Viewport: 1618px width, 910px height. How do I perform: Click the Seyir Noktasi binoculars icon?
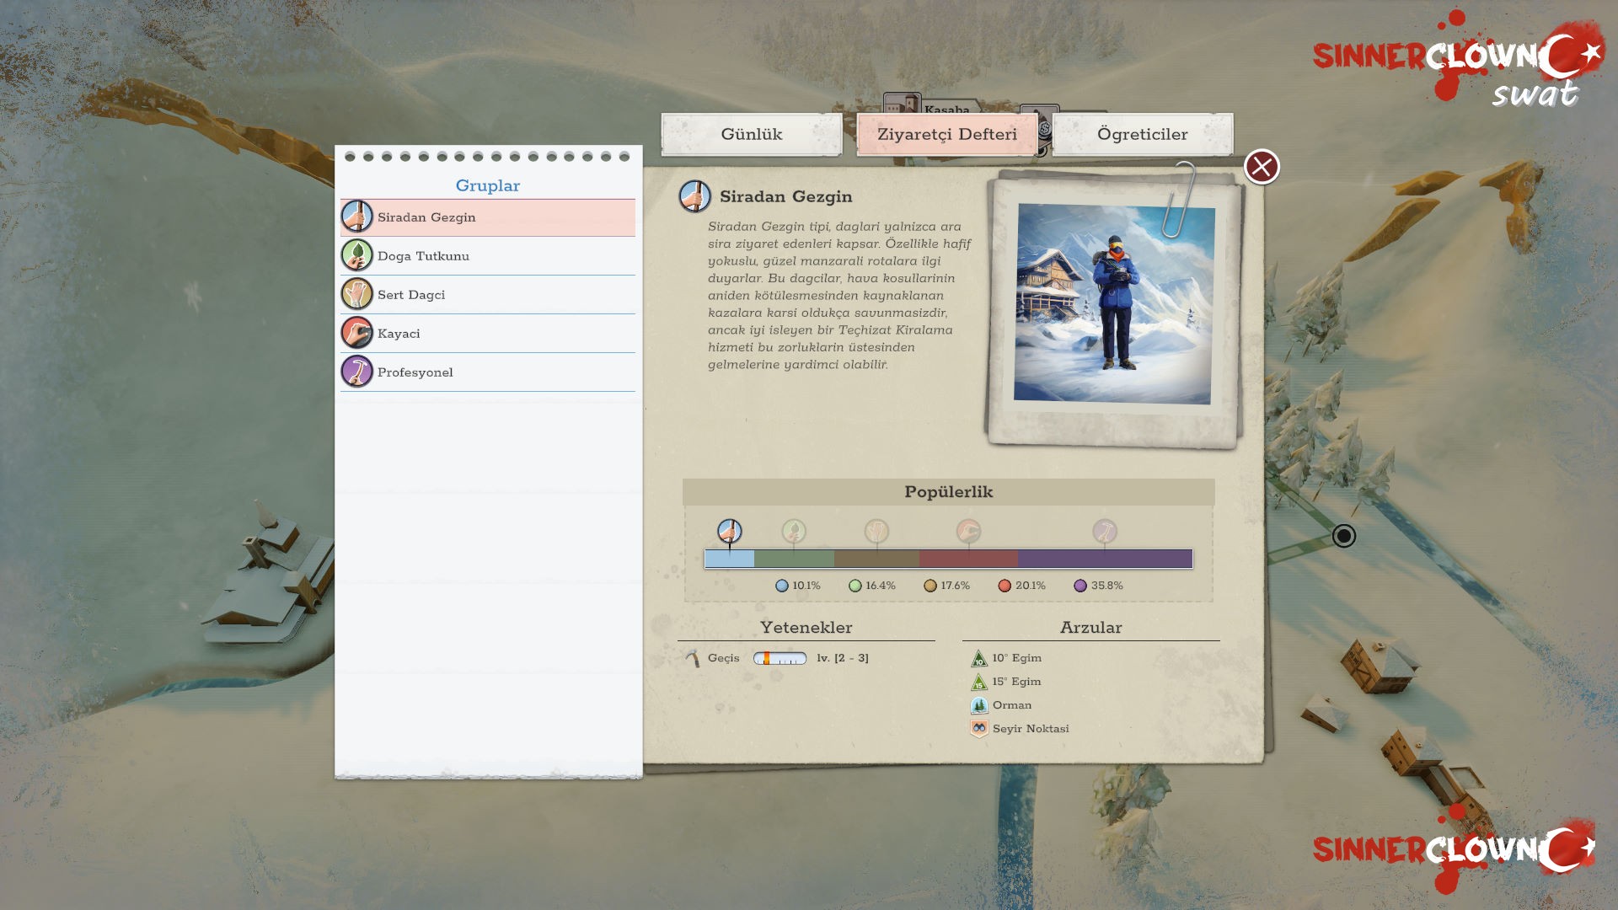pos(978,729)
